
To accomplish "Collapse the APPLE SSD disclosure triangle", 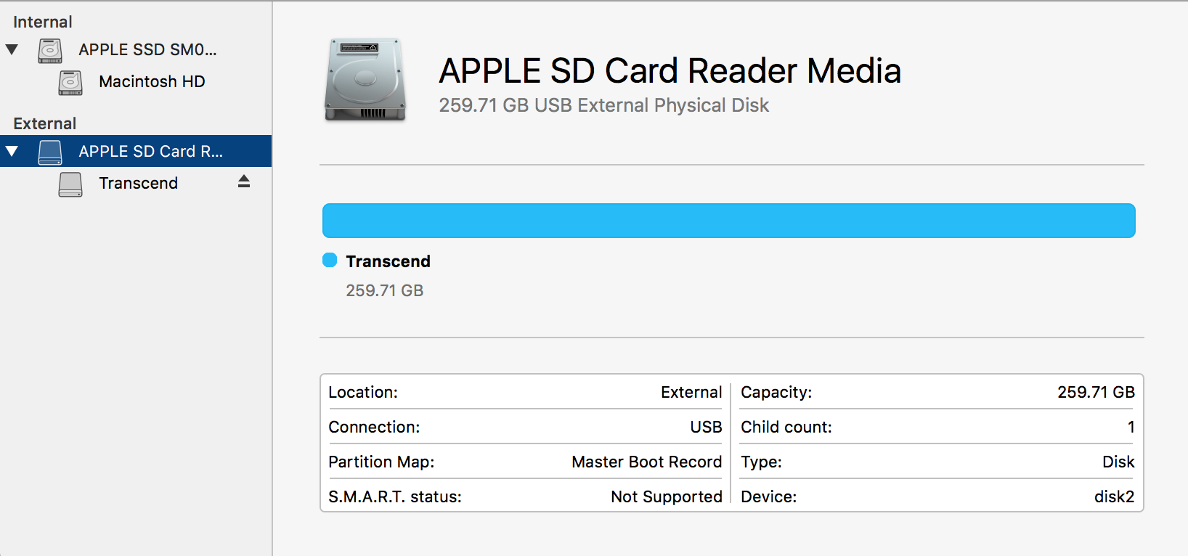I will [x=12, y=49].
